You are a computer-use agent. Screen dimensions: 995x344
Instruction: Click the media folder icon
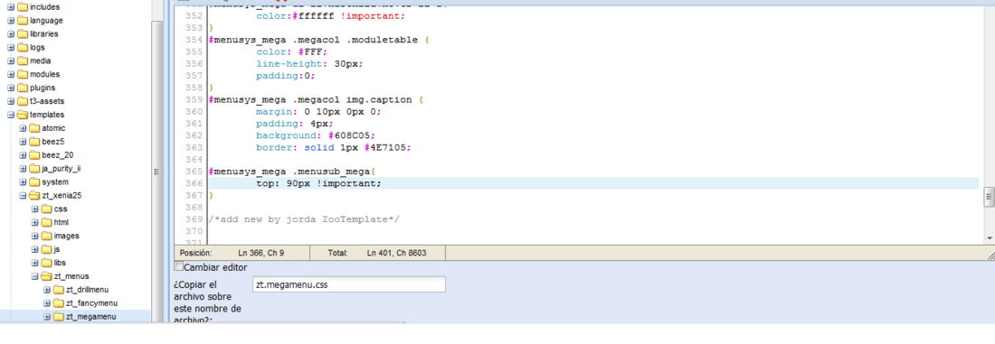[x=23, y=60]
